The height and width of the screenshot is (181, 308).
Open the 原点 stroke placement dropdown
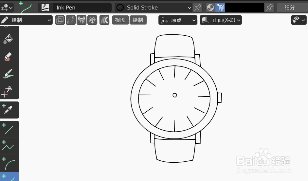point(178,20)
